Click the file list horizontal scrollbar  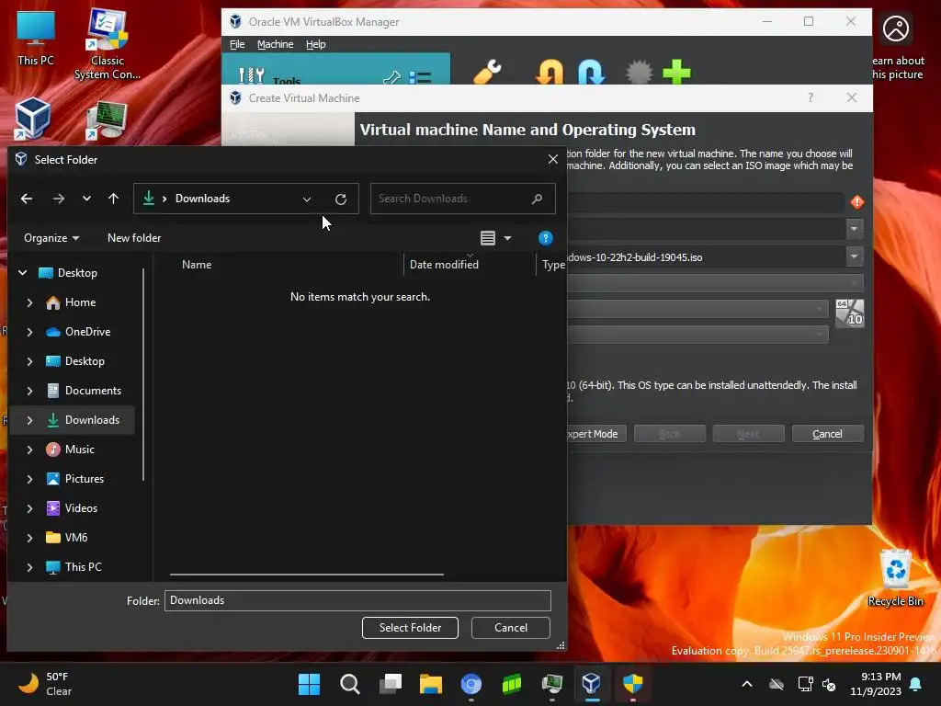click(x=307, y=575)
